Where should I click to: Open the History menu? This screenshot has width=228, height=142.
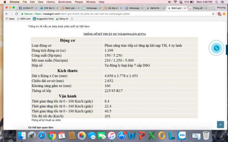[x=51, y=2]
